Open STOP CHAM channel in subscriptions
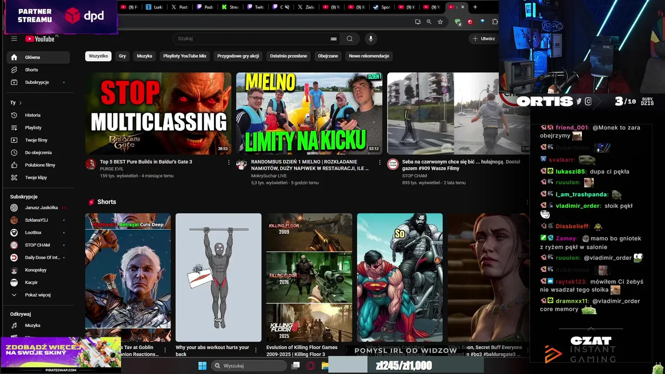The height and width of the screenshot is (374, 665). click(x=38, y=245)
